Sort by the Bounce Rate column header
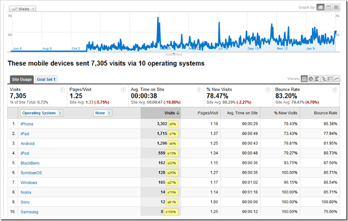Screen dimensions: 348x221 tap(326, 113)
